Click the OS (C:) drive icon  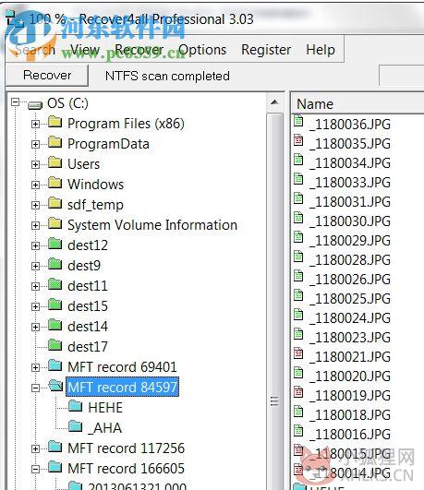click(x=35, y=104)
